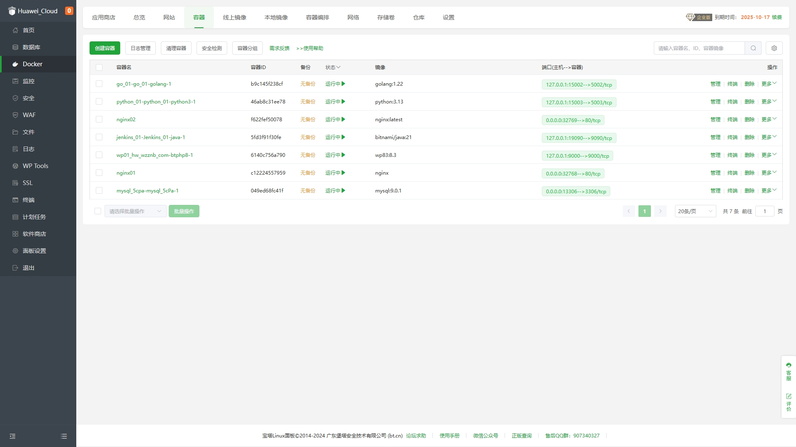
Task: Open the 面板设置 panel settings gear icon
Action: 15,251
